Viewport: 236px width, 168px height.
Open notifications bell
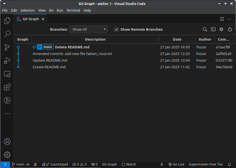(x=229, y=164)
